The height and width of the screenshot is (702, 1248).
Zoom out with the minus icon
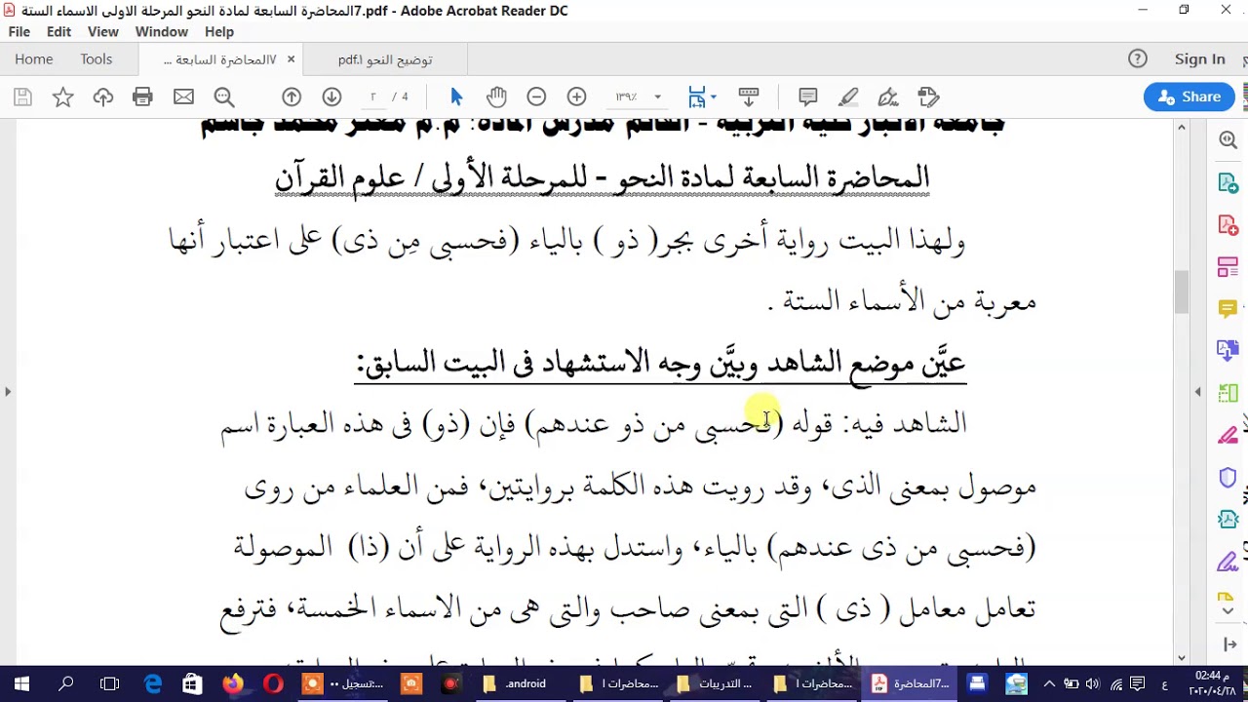coord(536,97)
